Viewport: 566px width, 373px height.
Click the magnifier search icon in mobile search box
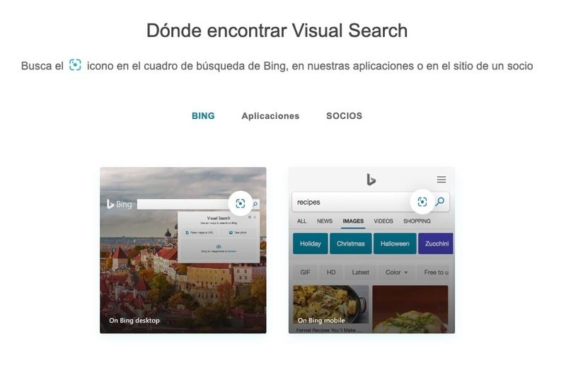pyautogui.click(x=440, y=202)
